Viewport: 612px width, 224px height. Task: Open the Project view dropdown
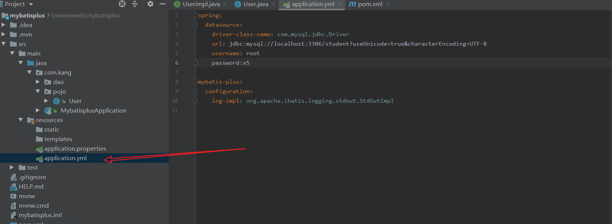(x=31, y=4)
